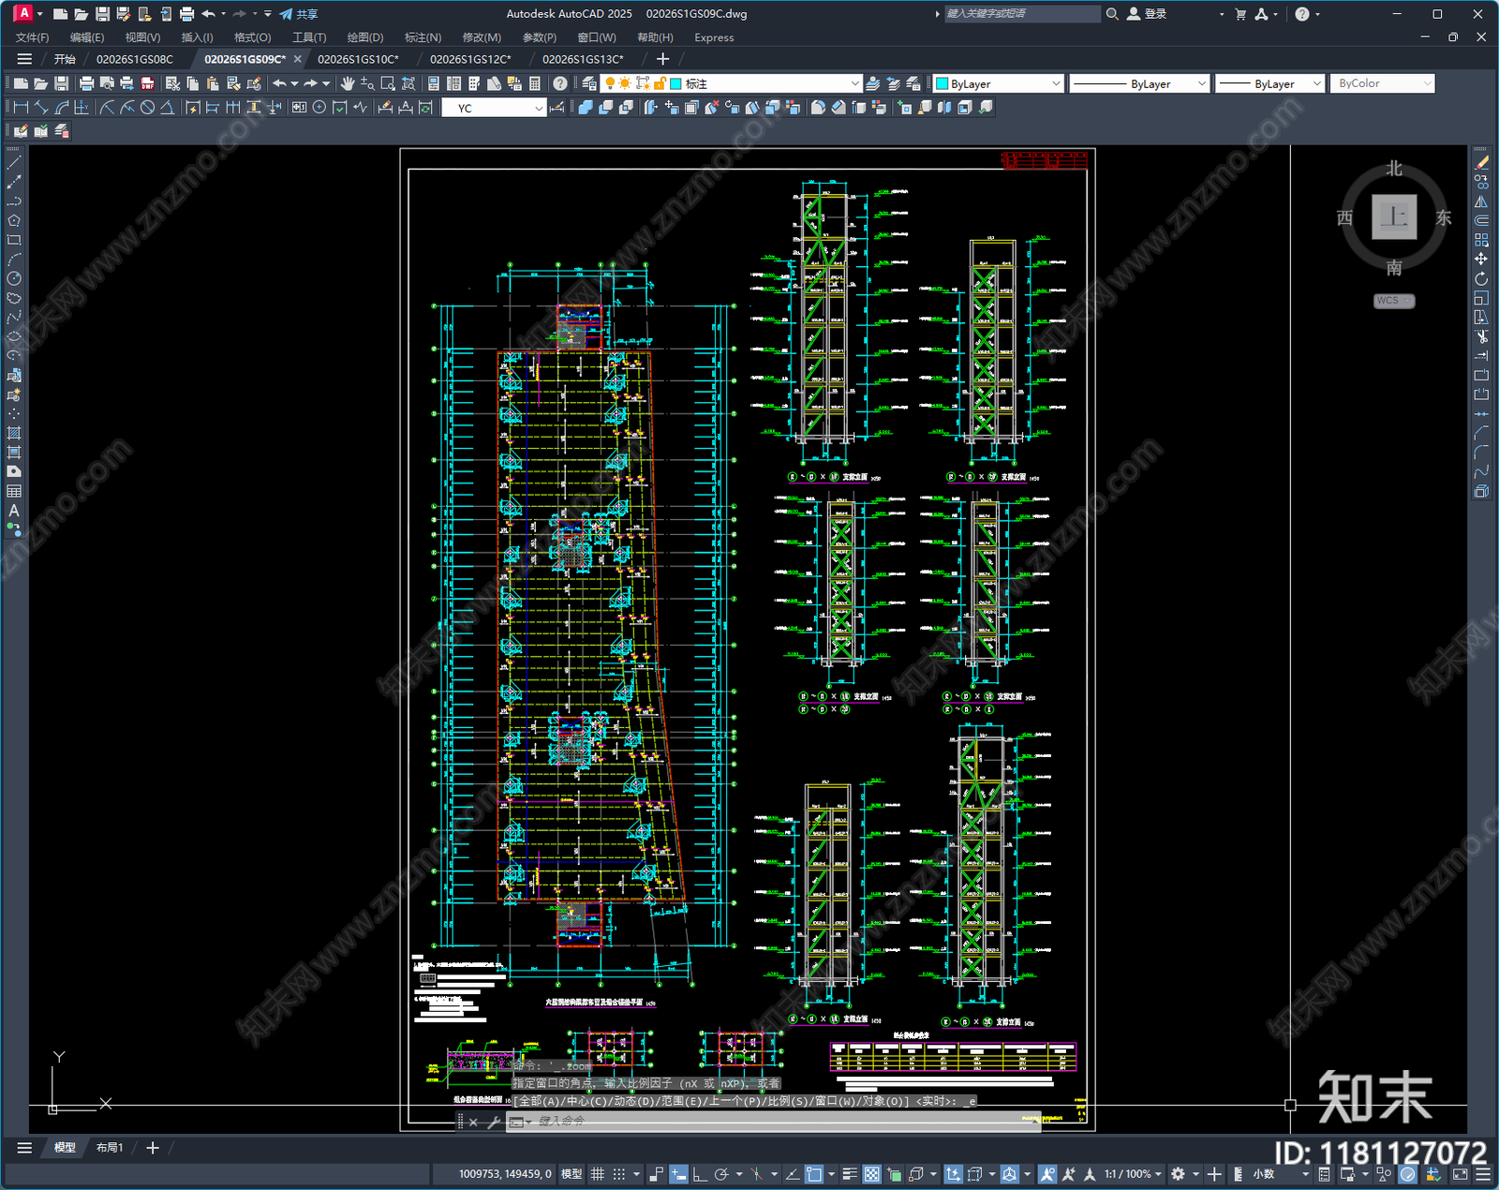This screenshot has width=1499, height=1190.
Task: Click the search keyword input field
Action: (x=1022, y=14)
